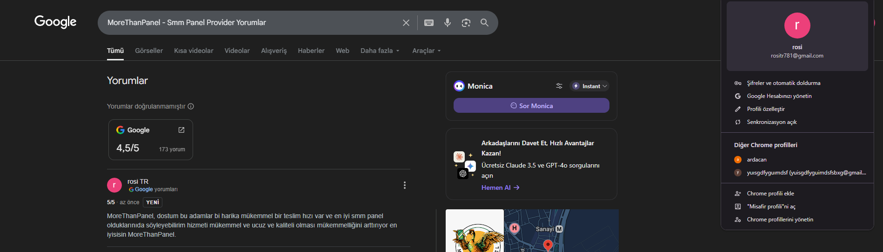Open the Google 4,5/5 rating card
The height and width of the screenshot is (252, 883).
pos(151,140)
